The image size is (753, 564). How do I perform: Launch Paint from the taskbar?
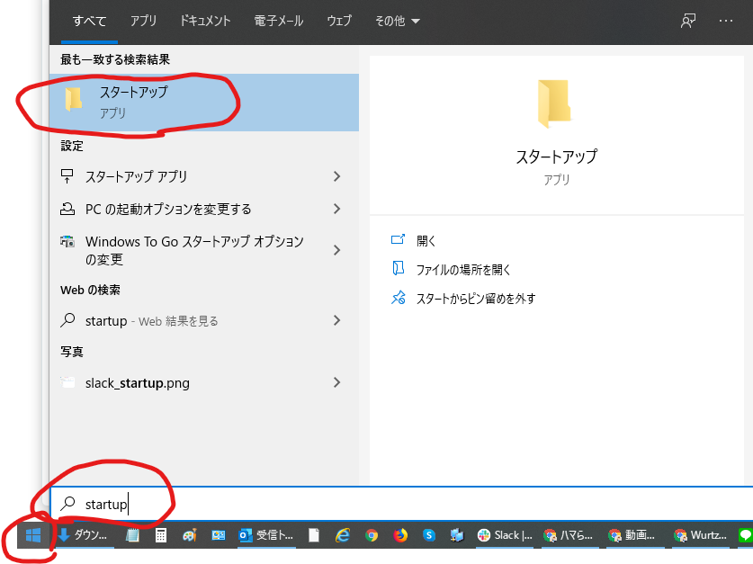(190, 535)
